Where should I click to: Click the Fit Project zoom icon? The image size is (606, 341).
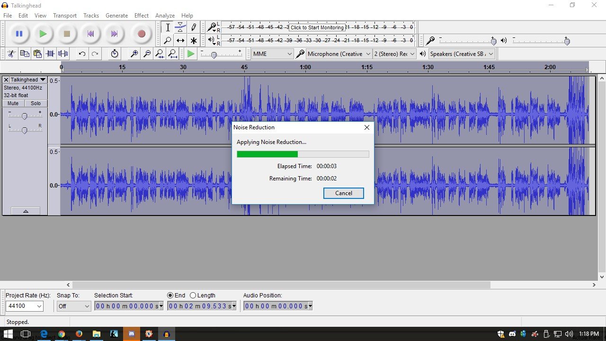point(172,54)
